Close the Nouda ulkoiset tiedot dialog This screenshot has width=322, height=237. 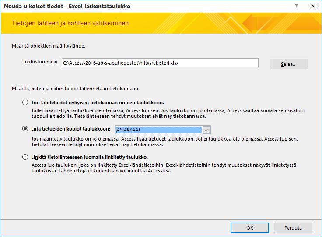pos(313,6)
